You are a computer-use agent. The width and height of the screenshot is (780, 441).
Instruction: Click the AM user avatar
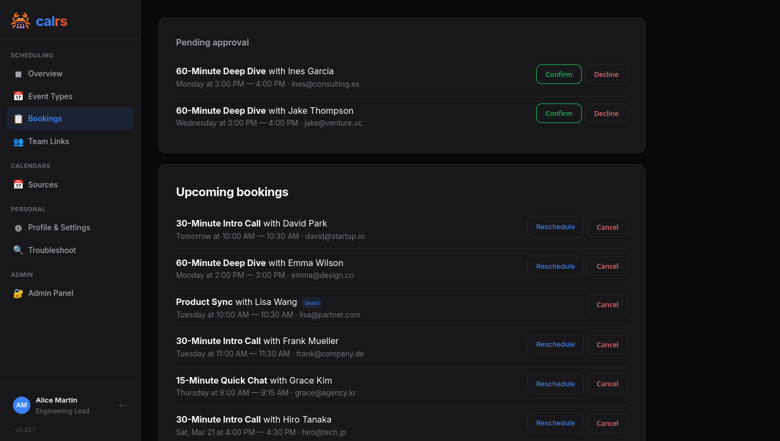click(x=22, y=405)
